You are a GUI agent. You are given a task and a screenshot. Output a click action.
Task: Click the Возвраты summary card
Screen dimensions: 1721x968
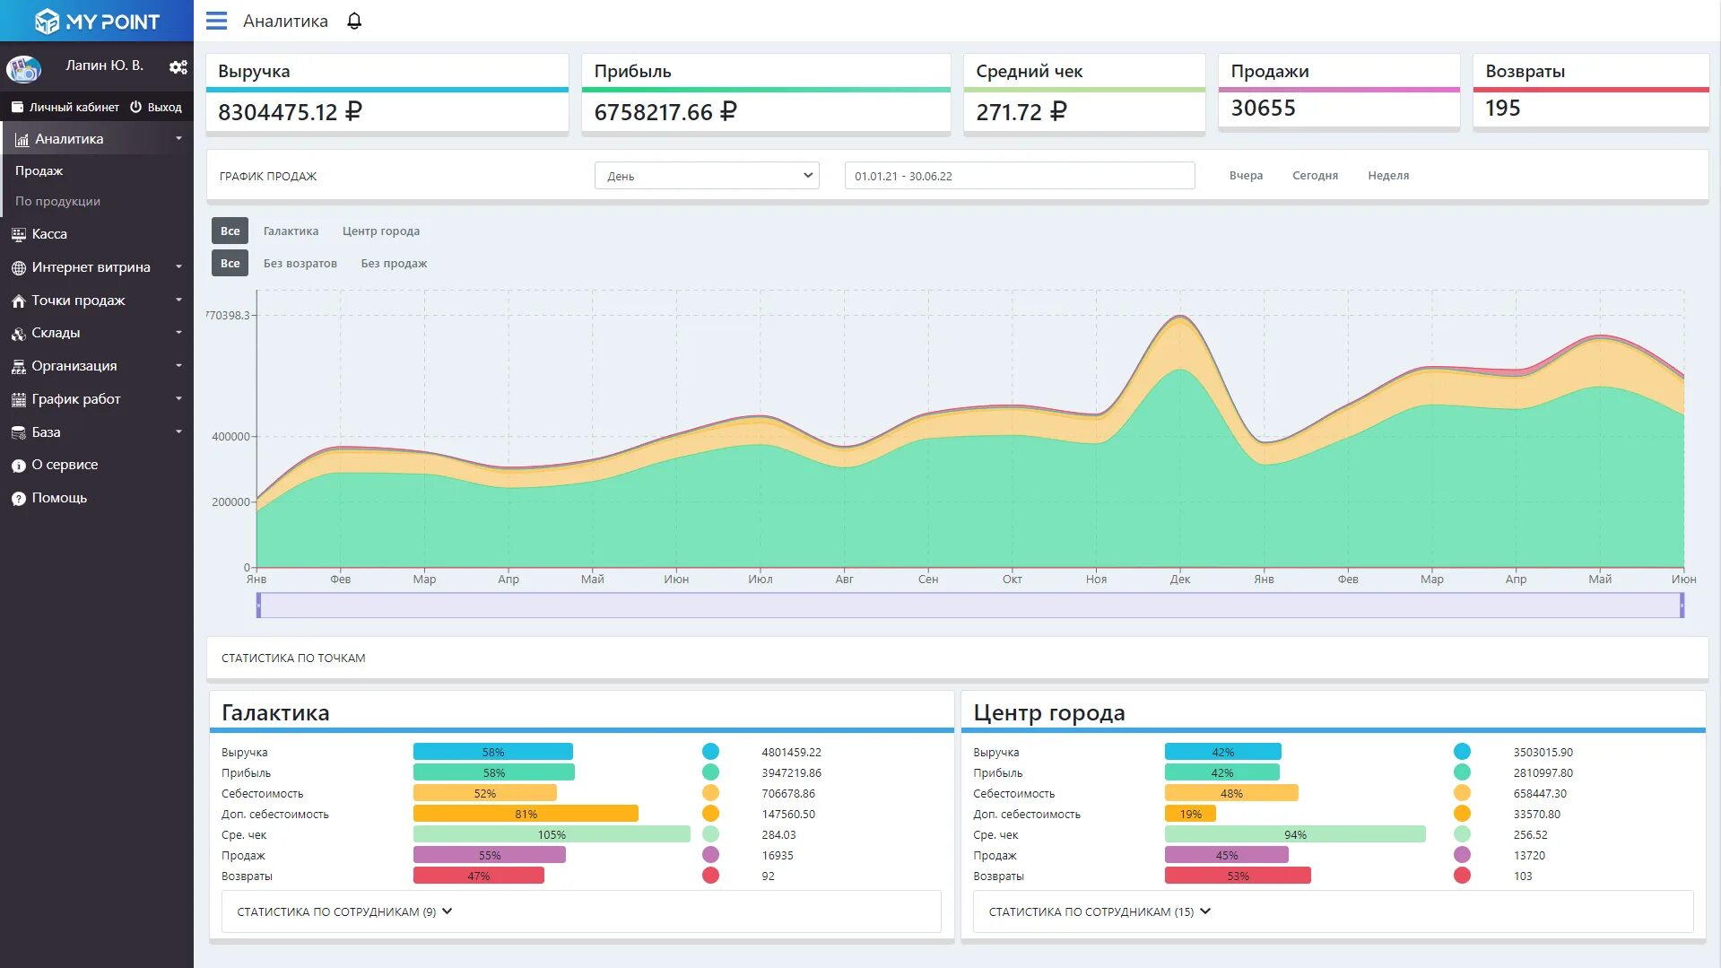coord(1591,92)
